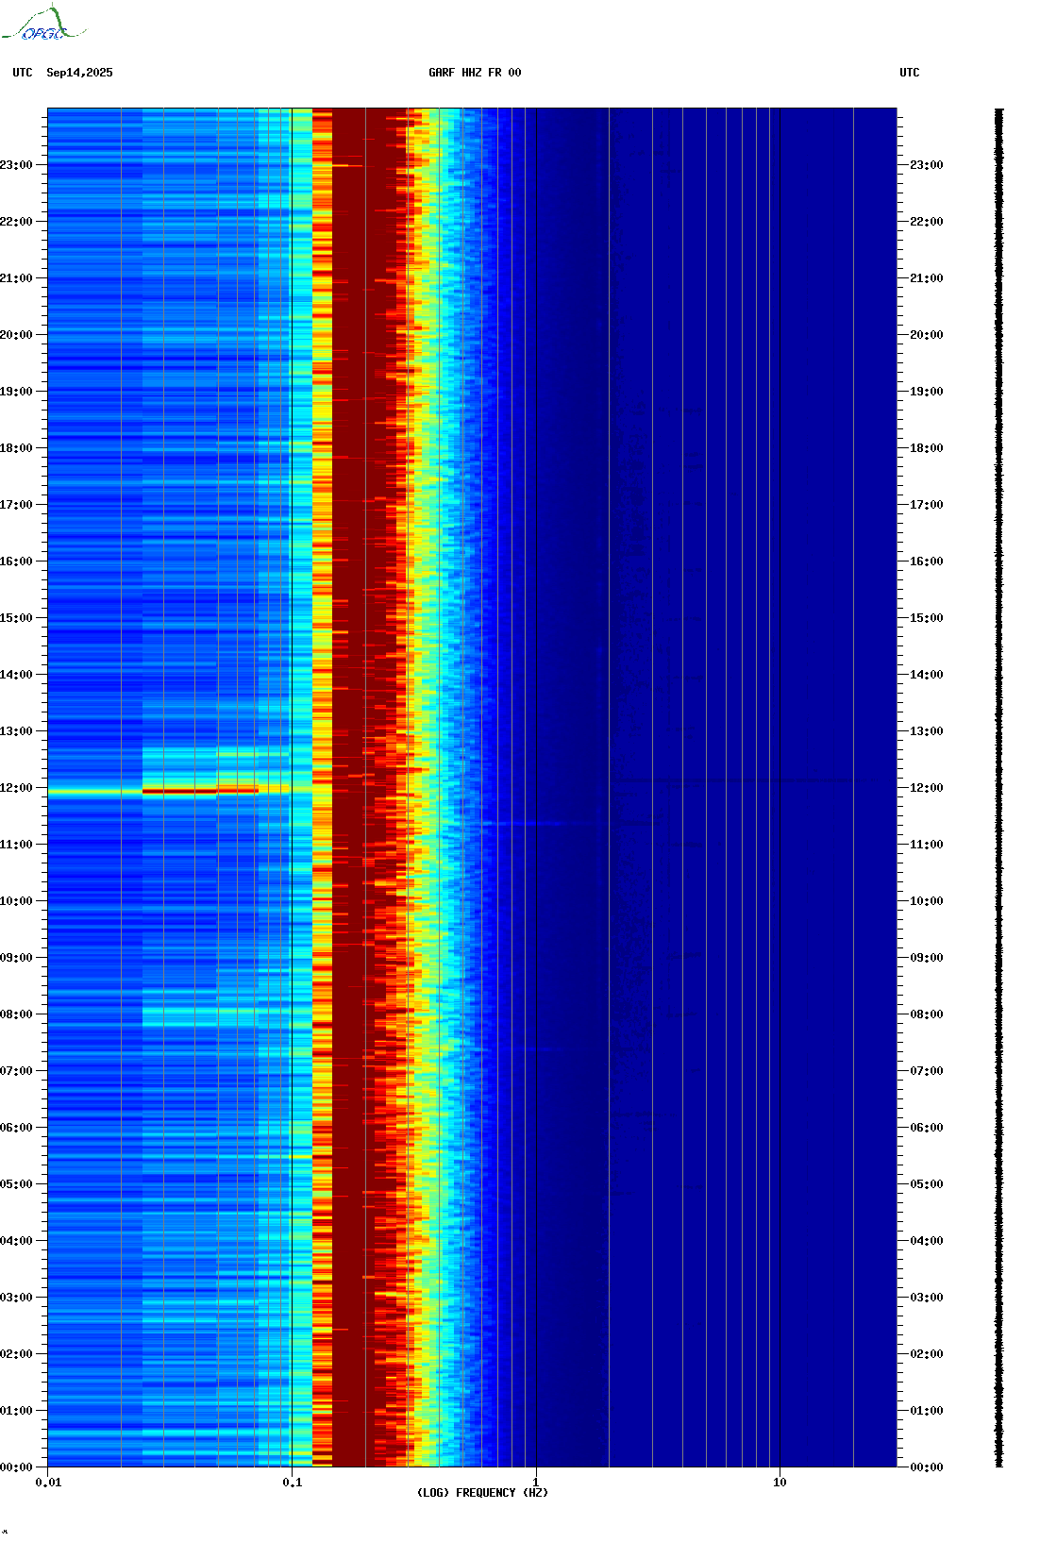
Task: Select 02:00 on the left time axis
Action: (16, 1354)
